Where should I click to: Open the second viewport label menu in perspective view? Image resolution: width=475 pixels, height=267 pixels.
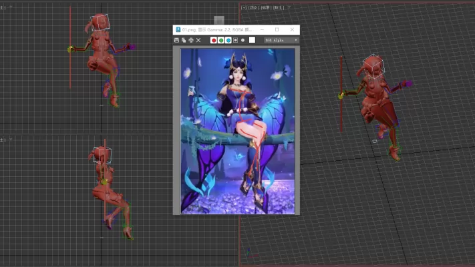pyautogui.click(x=255, y=7)
